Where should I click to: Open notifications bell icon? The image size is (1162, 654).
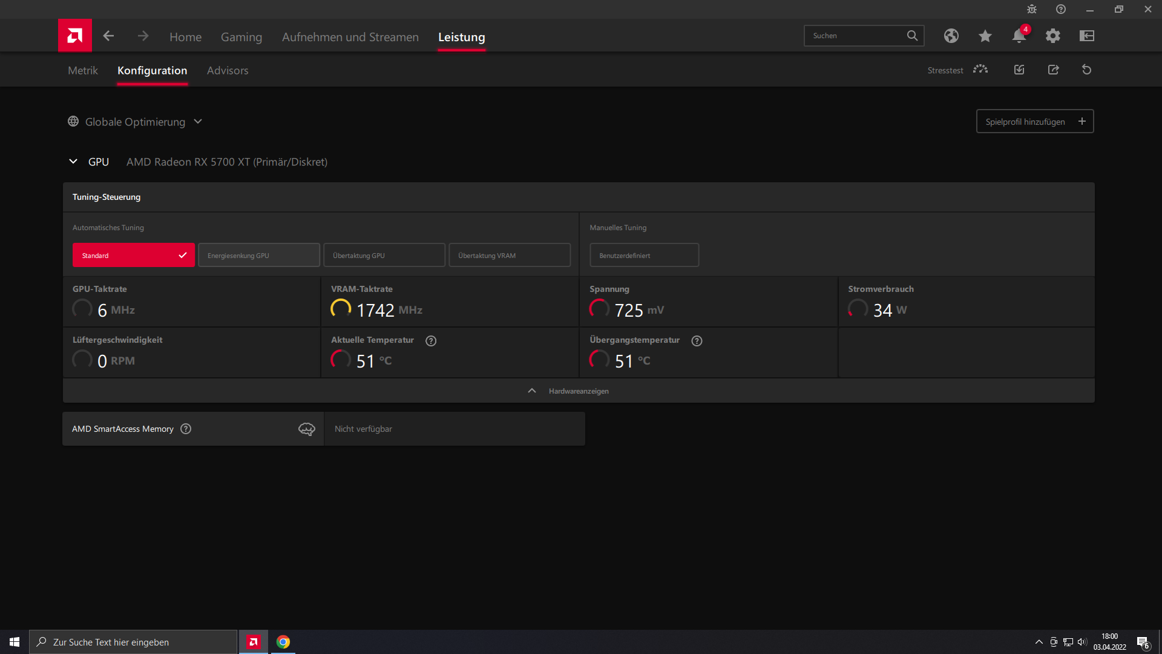click(x=1019, y=36)
